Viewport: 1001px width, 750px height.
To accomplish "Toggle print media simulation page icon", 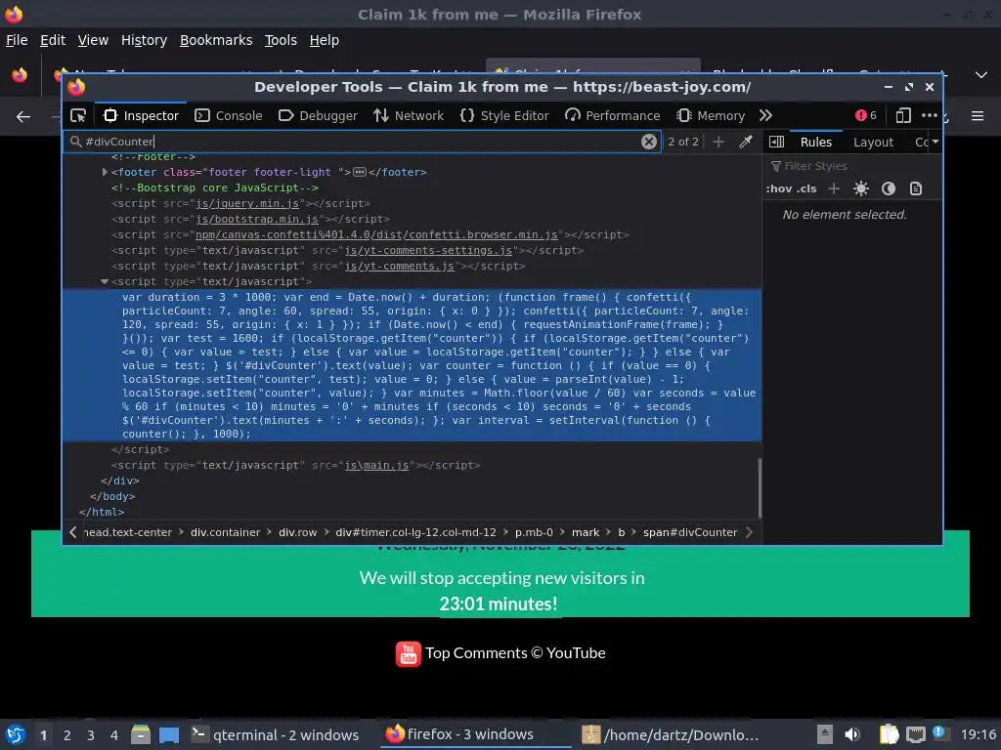I will pos(916,188).
